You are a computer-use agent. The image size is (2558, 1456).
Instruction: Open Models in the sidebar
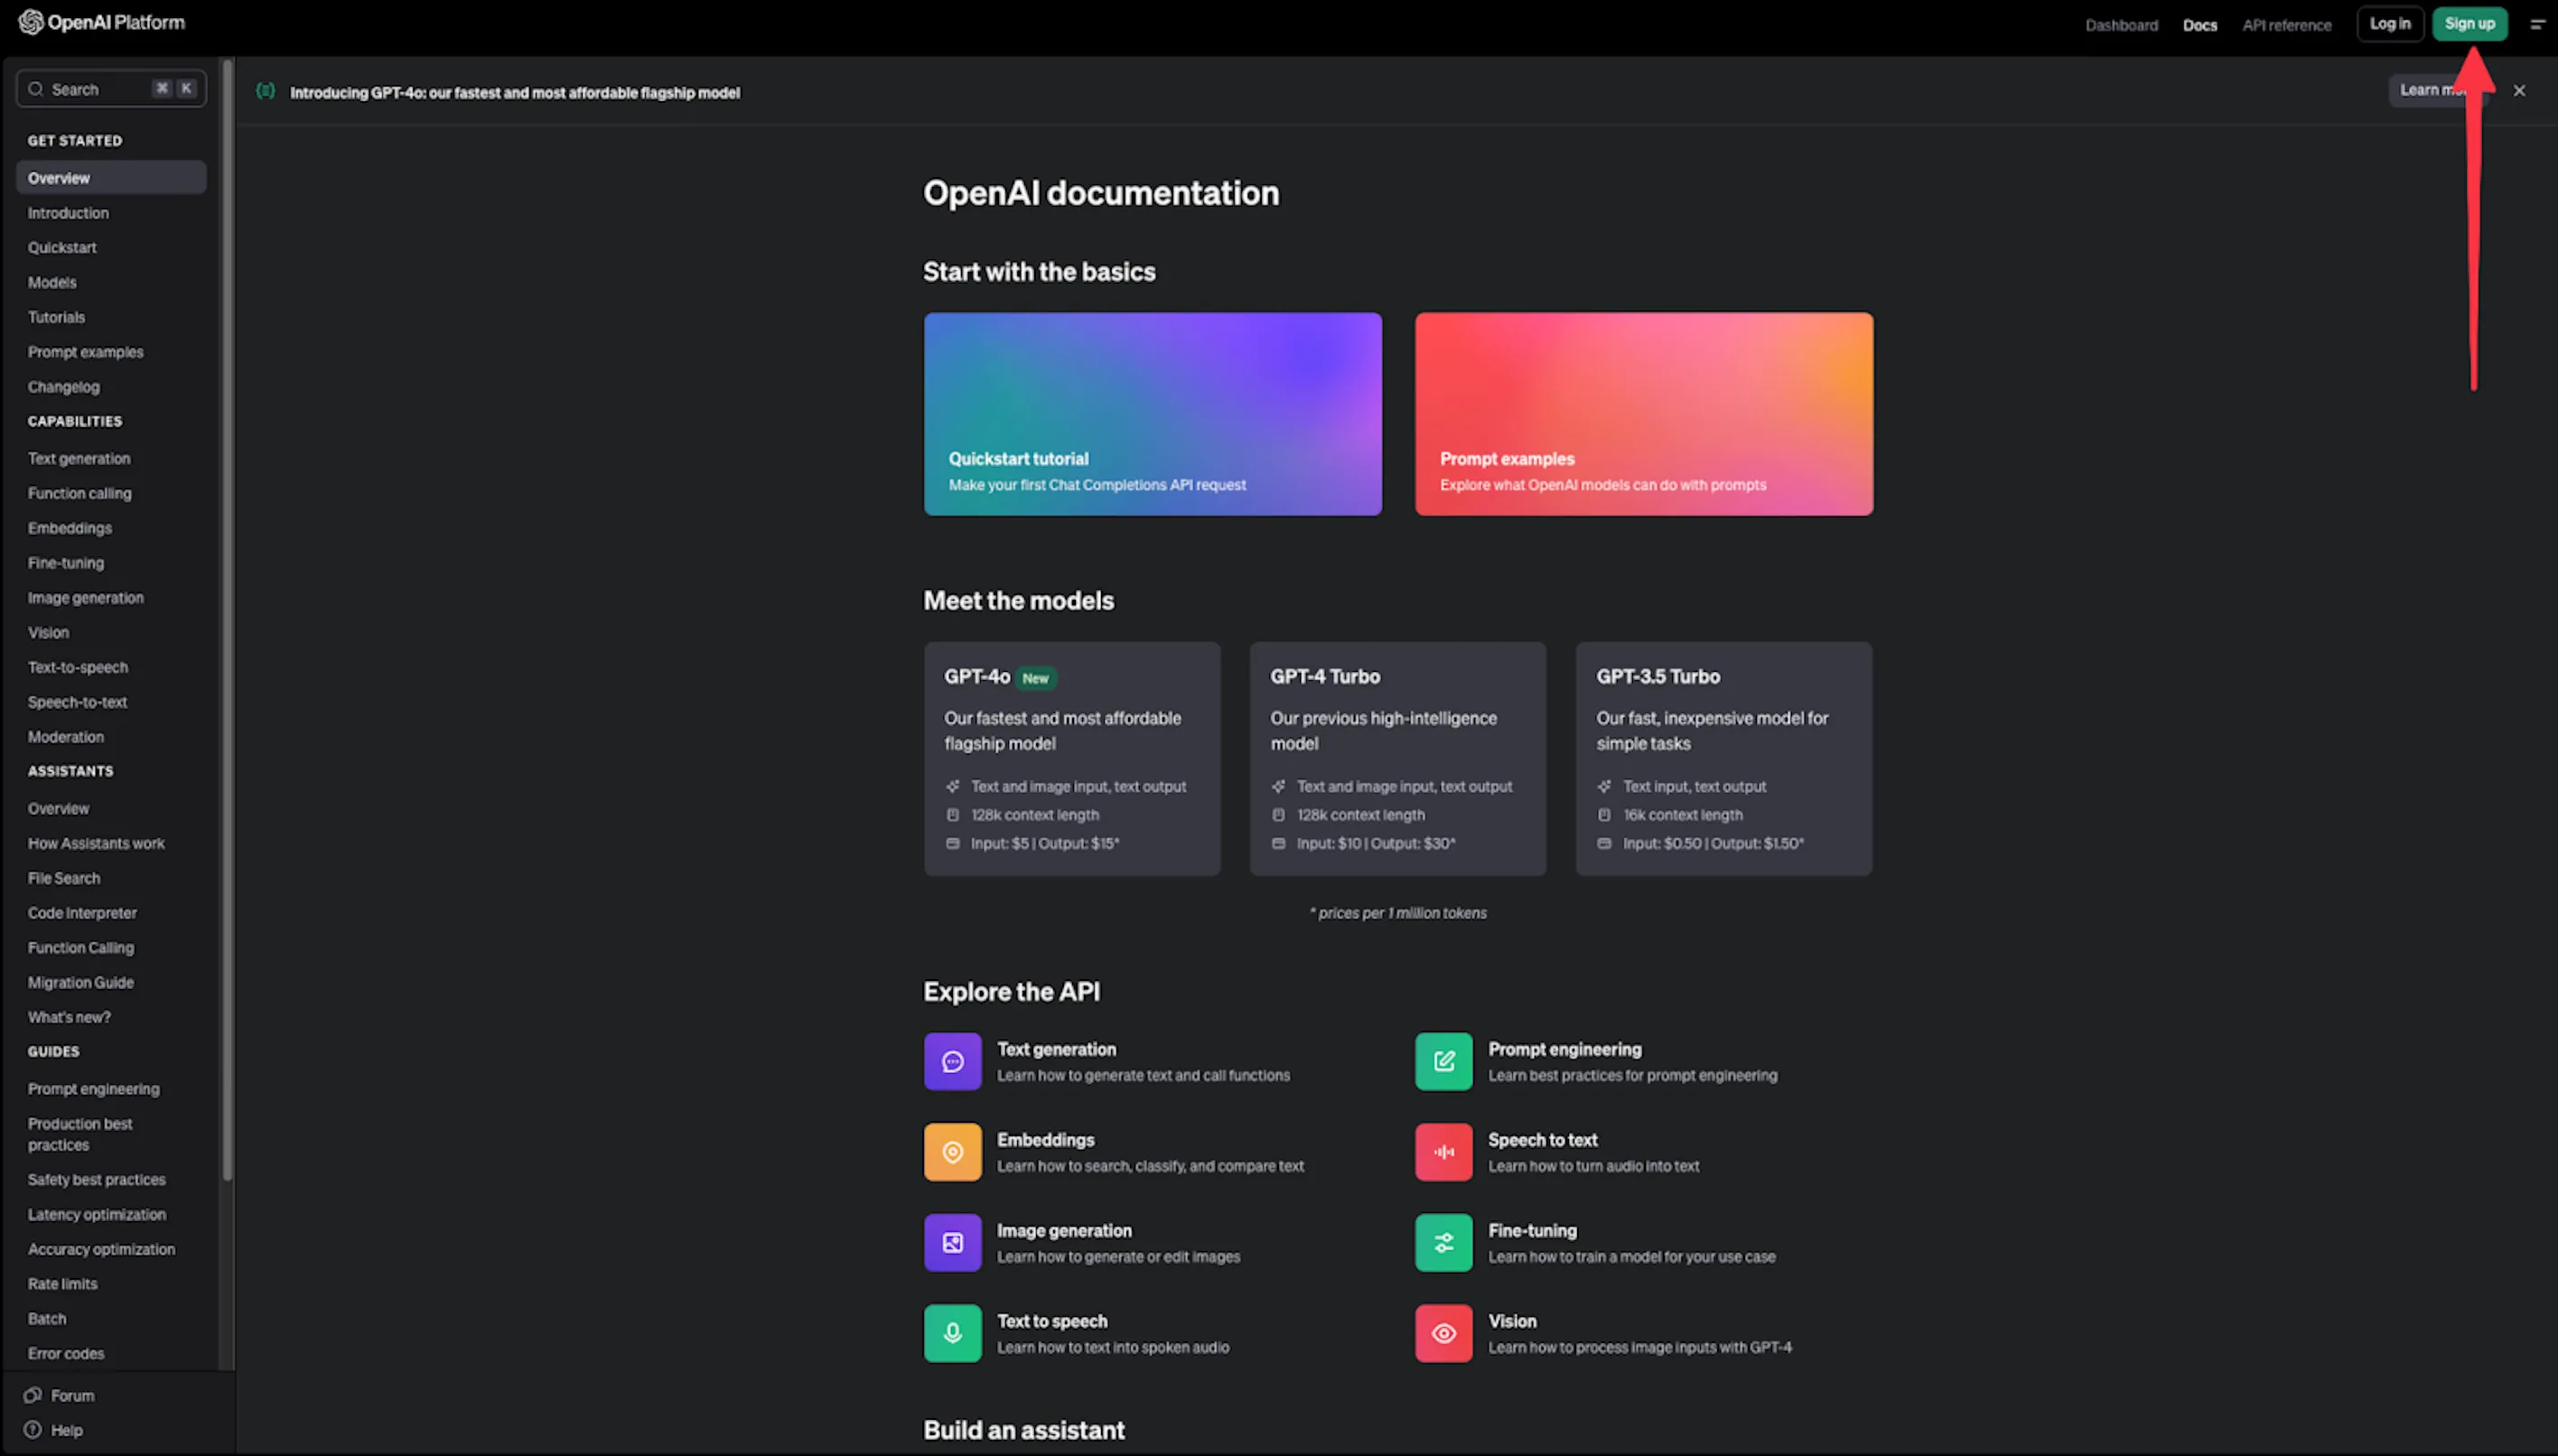coord(52,283)
